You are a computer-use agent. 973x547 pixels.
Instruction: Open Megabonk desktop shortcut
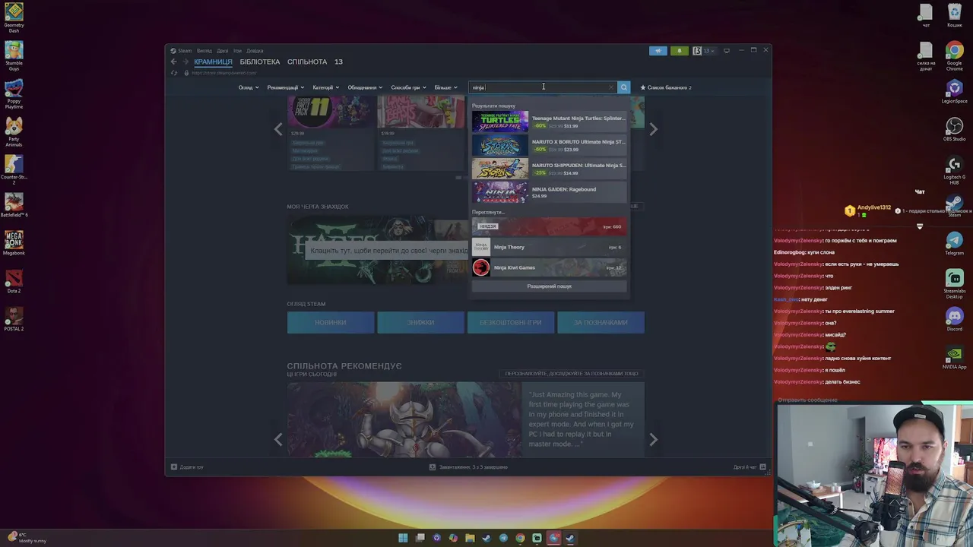click(x=14, y=243)
